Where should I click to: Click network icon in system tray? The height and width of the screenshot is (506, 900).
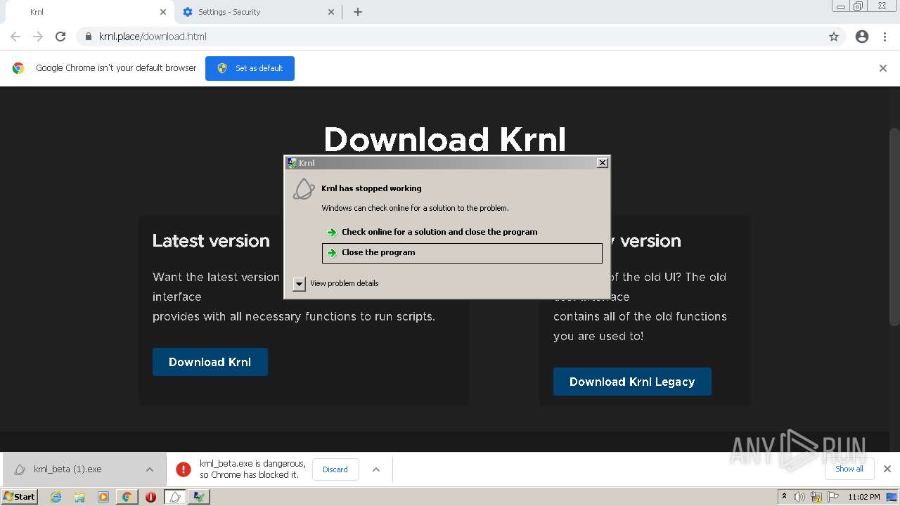(816, 497)
